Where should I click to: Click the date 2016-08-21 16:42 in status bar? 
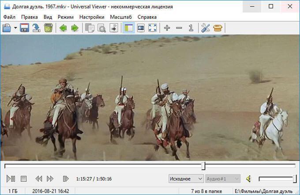(x=50, y=191)
